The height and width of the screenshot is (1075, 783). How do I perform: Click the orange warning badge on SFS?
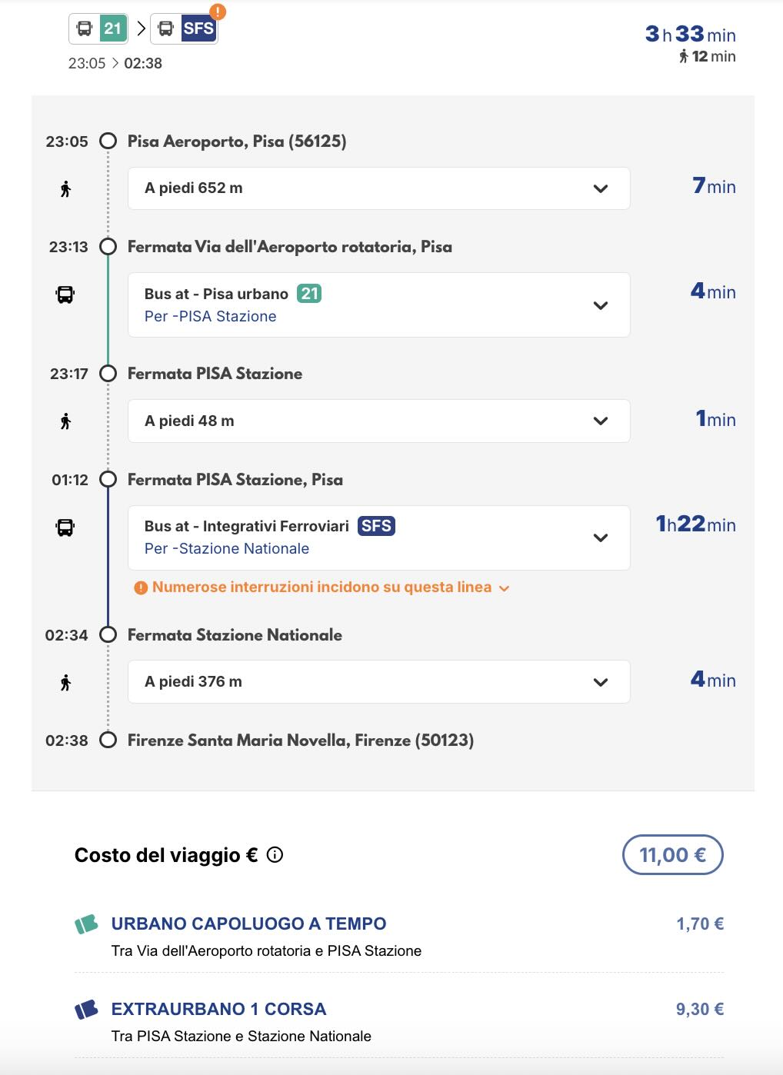pos(218,12)
